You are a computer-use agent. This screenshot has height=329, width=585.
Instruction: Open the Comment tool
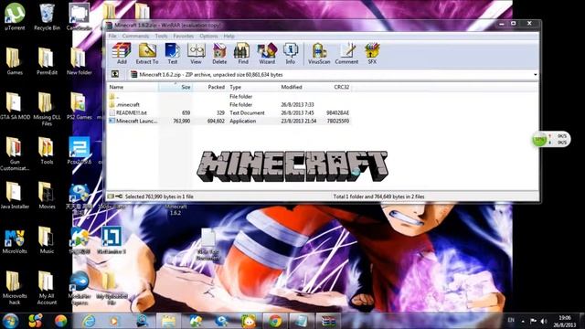[x=346, y=54]
